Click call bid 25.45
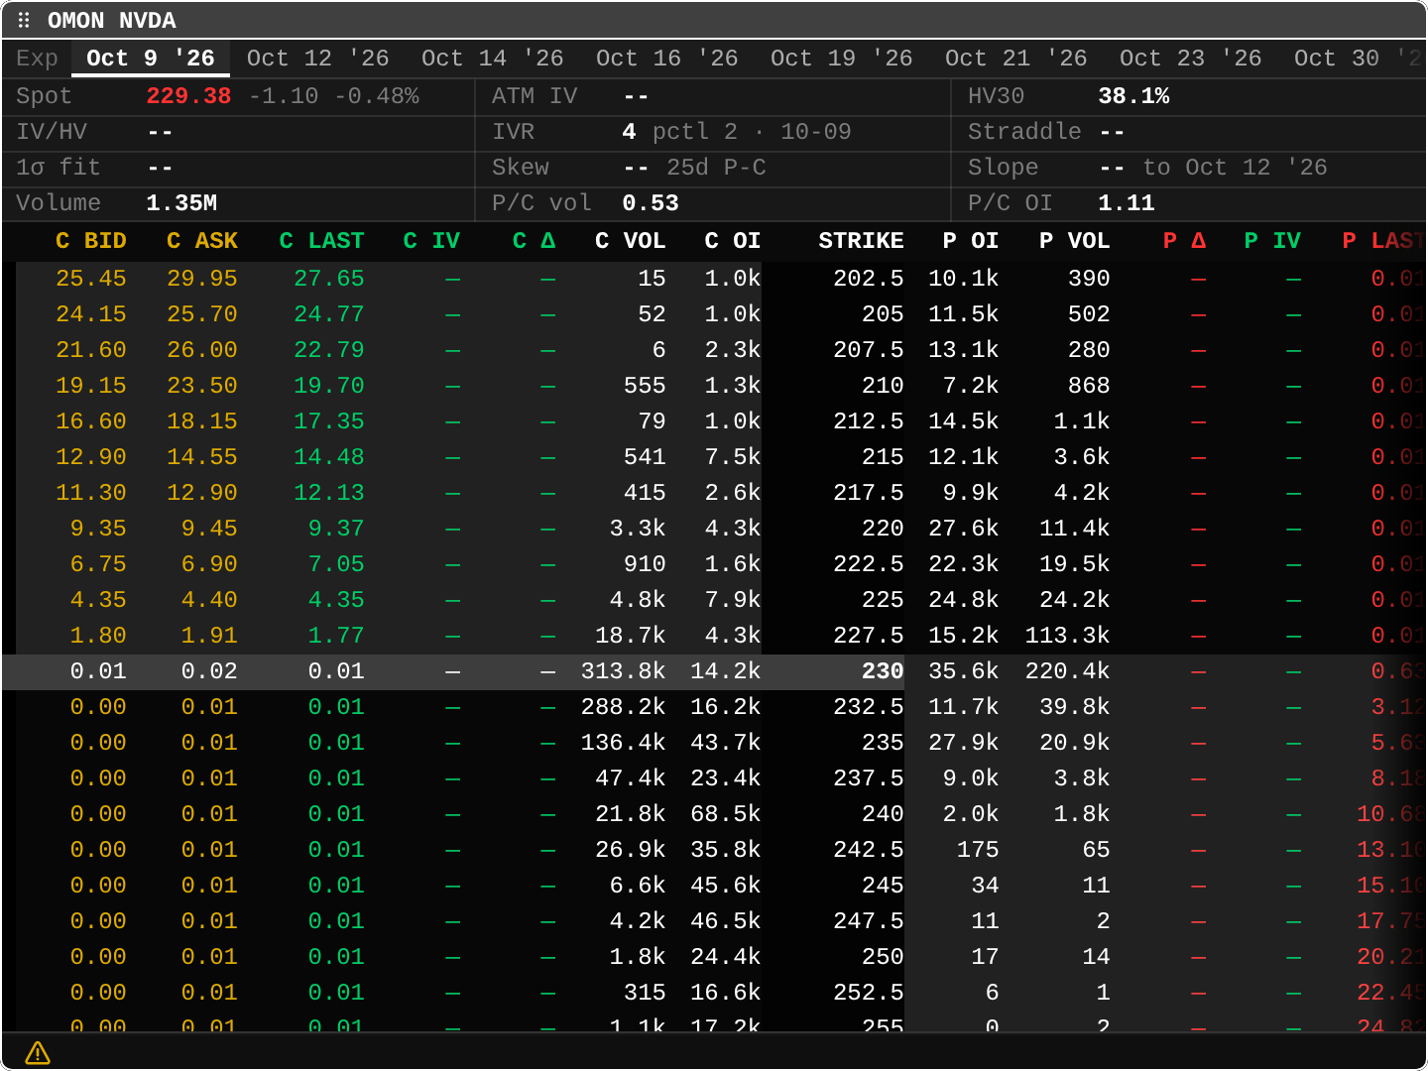This screenshot has height=1071, width=1428. point(91,279)
